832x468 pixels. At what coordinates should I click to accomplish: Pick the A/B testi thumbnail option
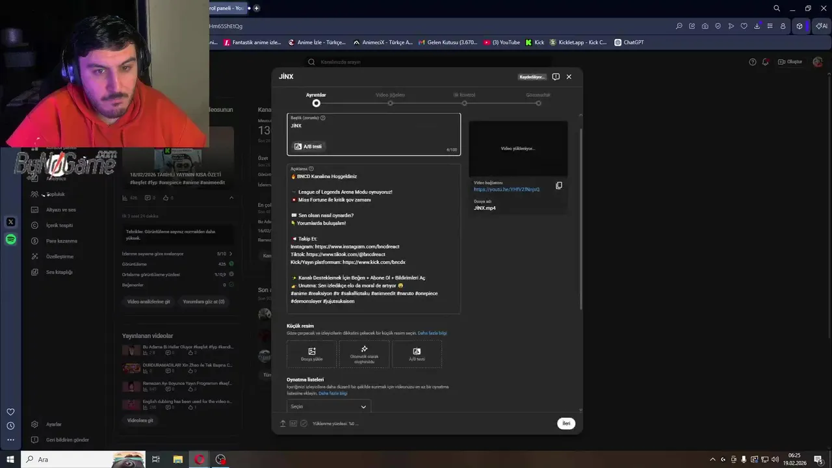click(417, 354)
